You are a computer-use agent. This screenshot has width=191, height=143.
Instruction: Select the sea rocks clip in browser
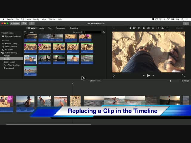[x=87, y=59]
